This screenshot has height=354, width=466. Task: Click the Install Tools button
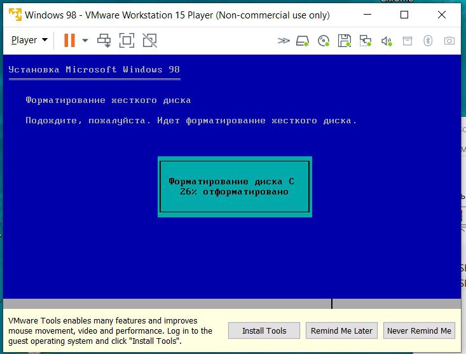tap(264, 330)
